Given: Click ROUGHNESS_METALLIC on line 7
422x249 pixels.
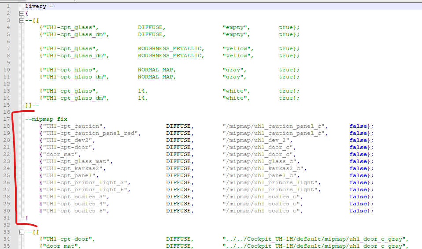Looking at the screenshot, I should pyautogui.click(x=170, y=49).
